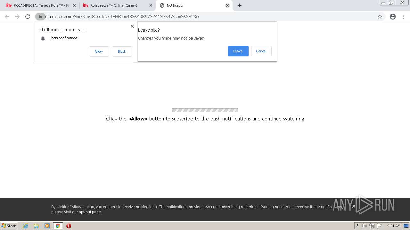
Task: Open the Chrome profile avatar
Action: click(393, 17)
